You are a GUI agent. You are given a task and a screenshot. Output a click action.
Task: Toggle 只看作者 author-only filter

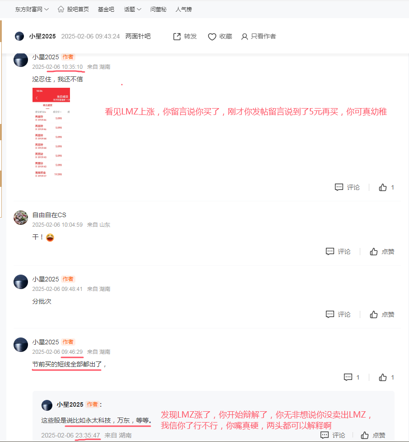click(x=259, y=36)
